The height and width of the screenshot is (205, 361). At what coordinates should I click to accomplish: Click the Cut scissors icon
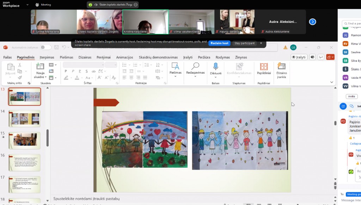point(20,65)
